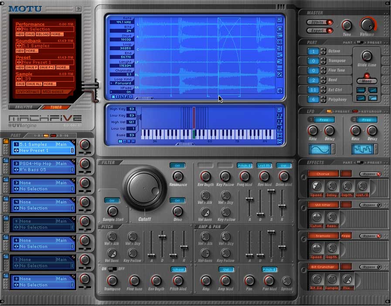The height and width of the screenshot is (306, 391).
Task: Select parts 1-8 orange indicator
Action: [x=46, y=136]
